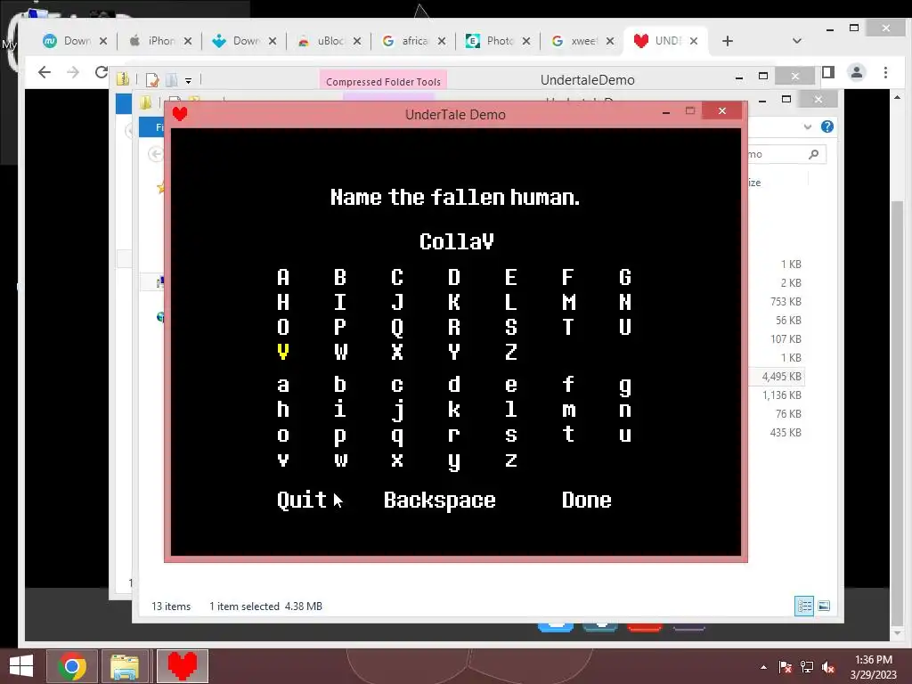The width and height of the screenshot is (912, 684).
Task: Open Chrome three-dot menu
Action: tap(885, 72)
